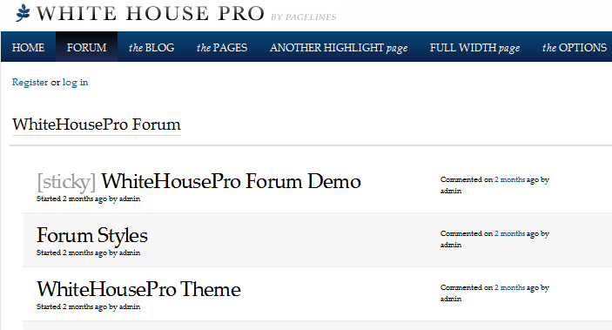Open the WhiteHousePro Forum heading link
This screenshot has width=612, height=330.
click(x=97, y=125)
